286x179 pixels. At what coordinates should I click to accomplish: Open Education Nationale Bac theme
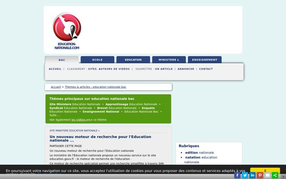[141, 112]
